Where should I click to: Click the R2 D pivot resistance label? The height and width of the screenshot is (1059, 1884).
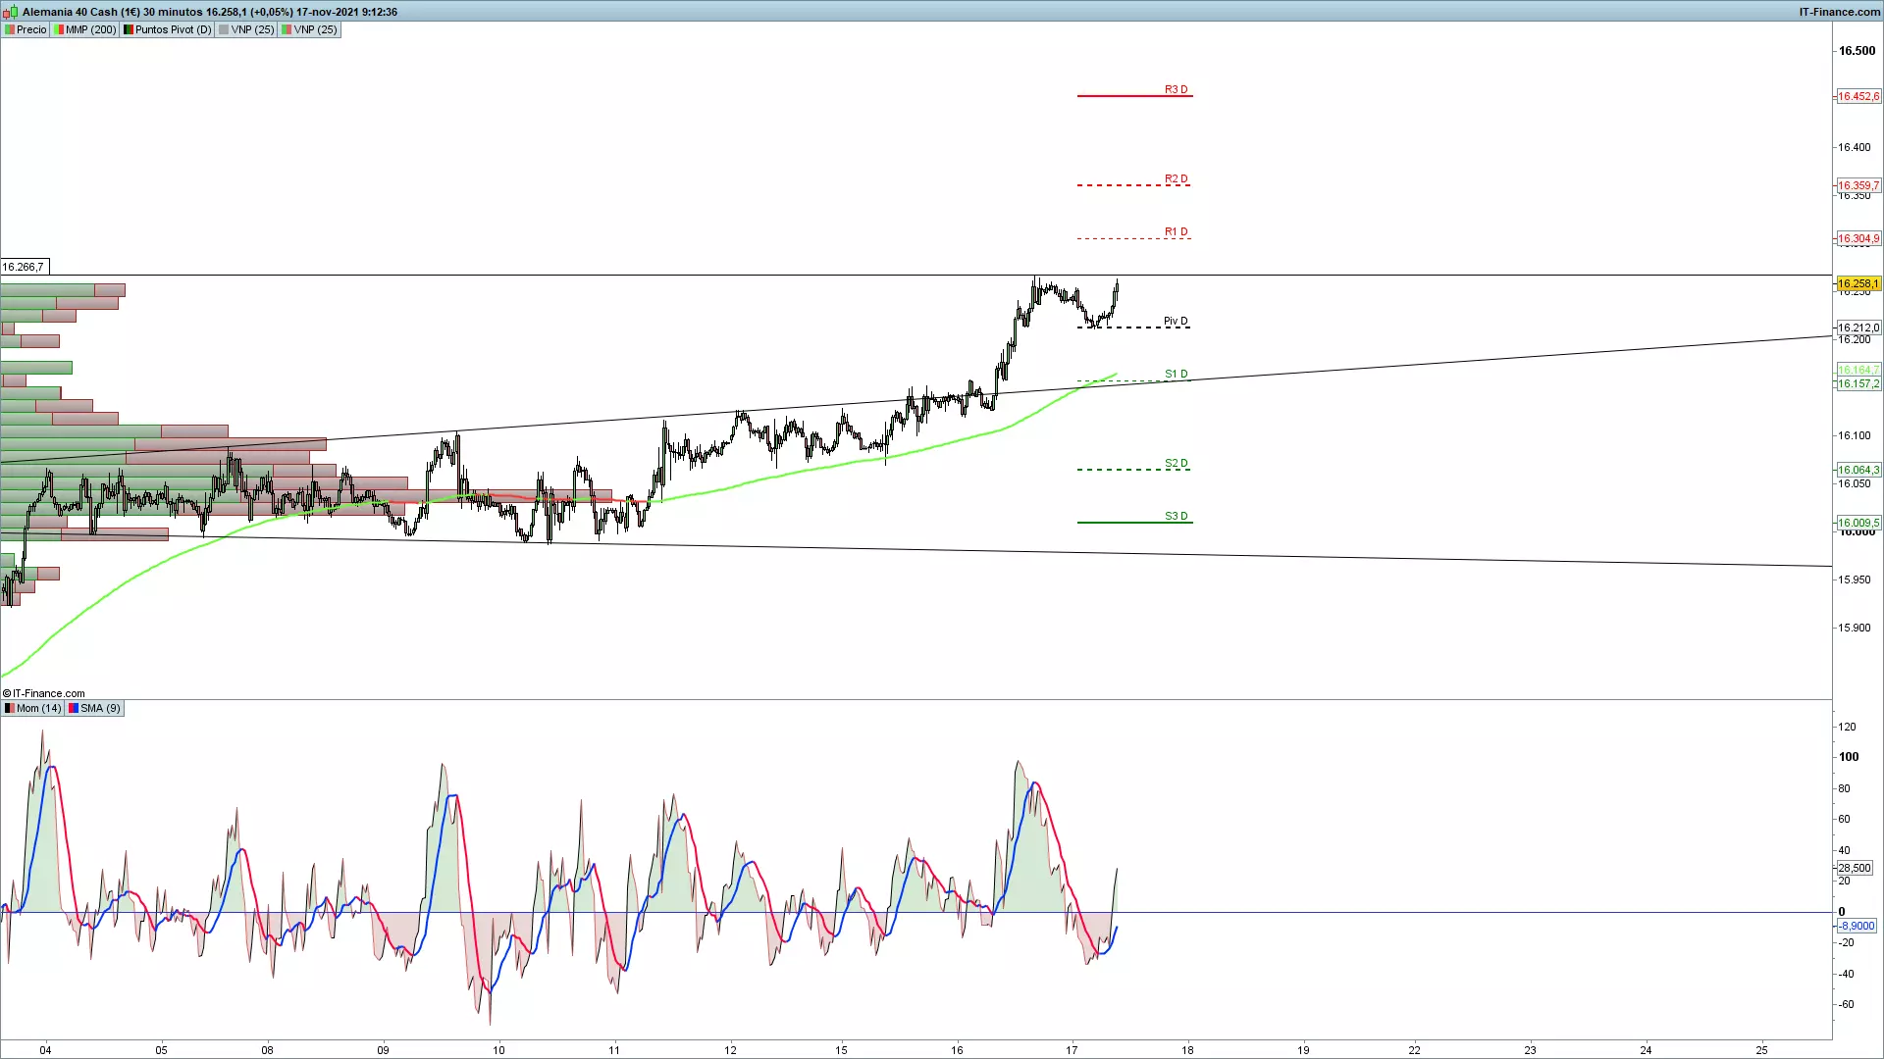[1176, 178]
